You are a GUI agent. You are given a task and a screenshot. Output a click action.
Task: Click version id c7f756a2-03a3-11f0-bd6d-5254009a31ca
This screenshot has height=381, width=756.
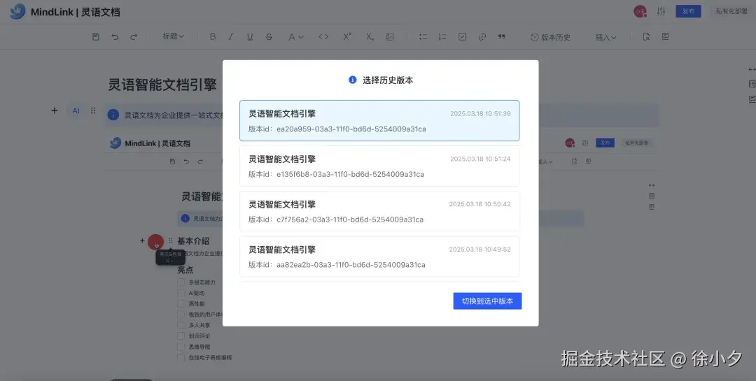350,220
